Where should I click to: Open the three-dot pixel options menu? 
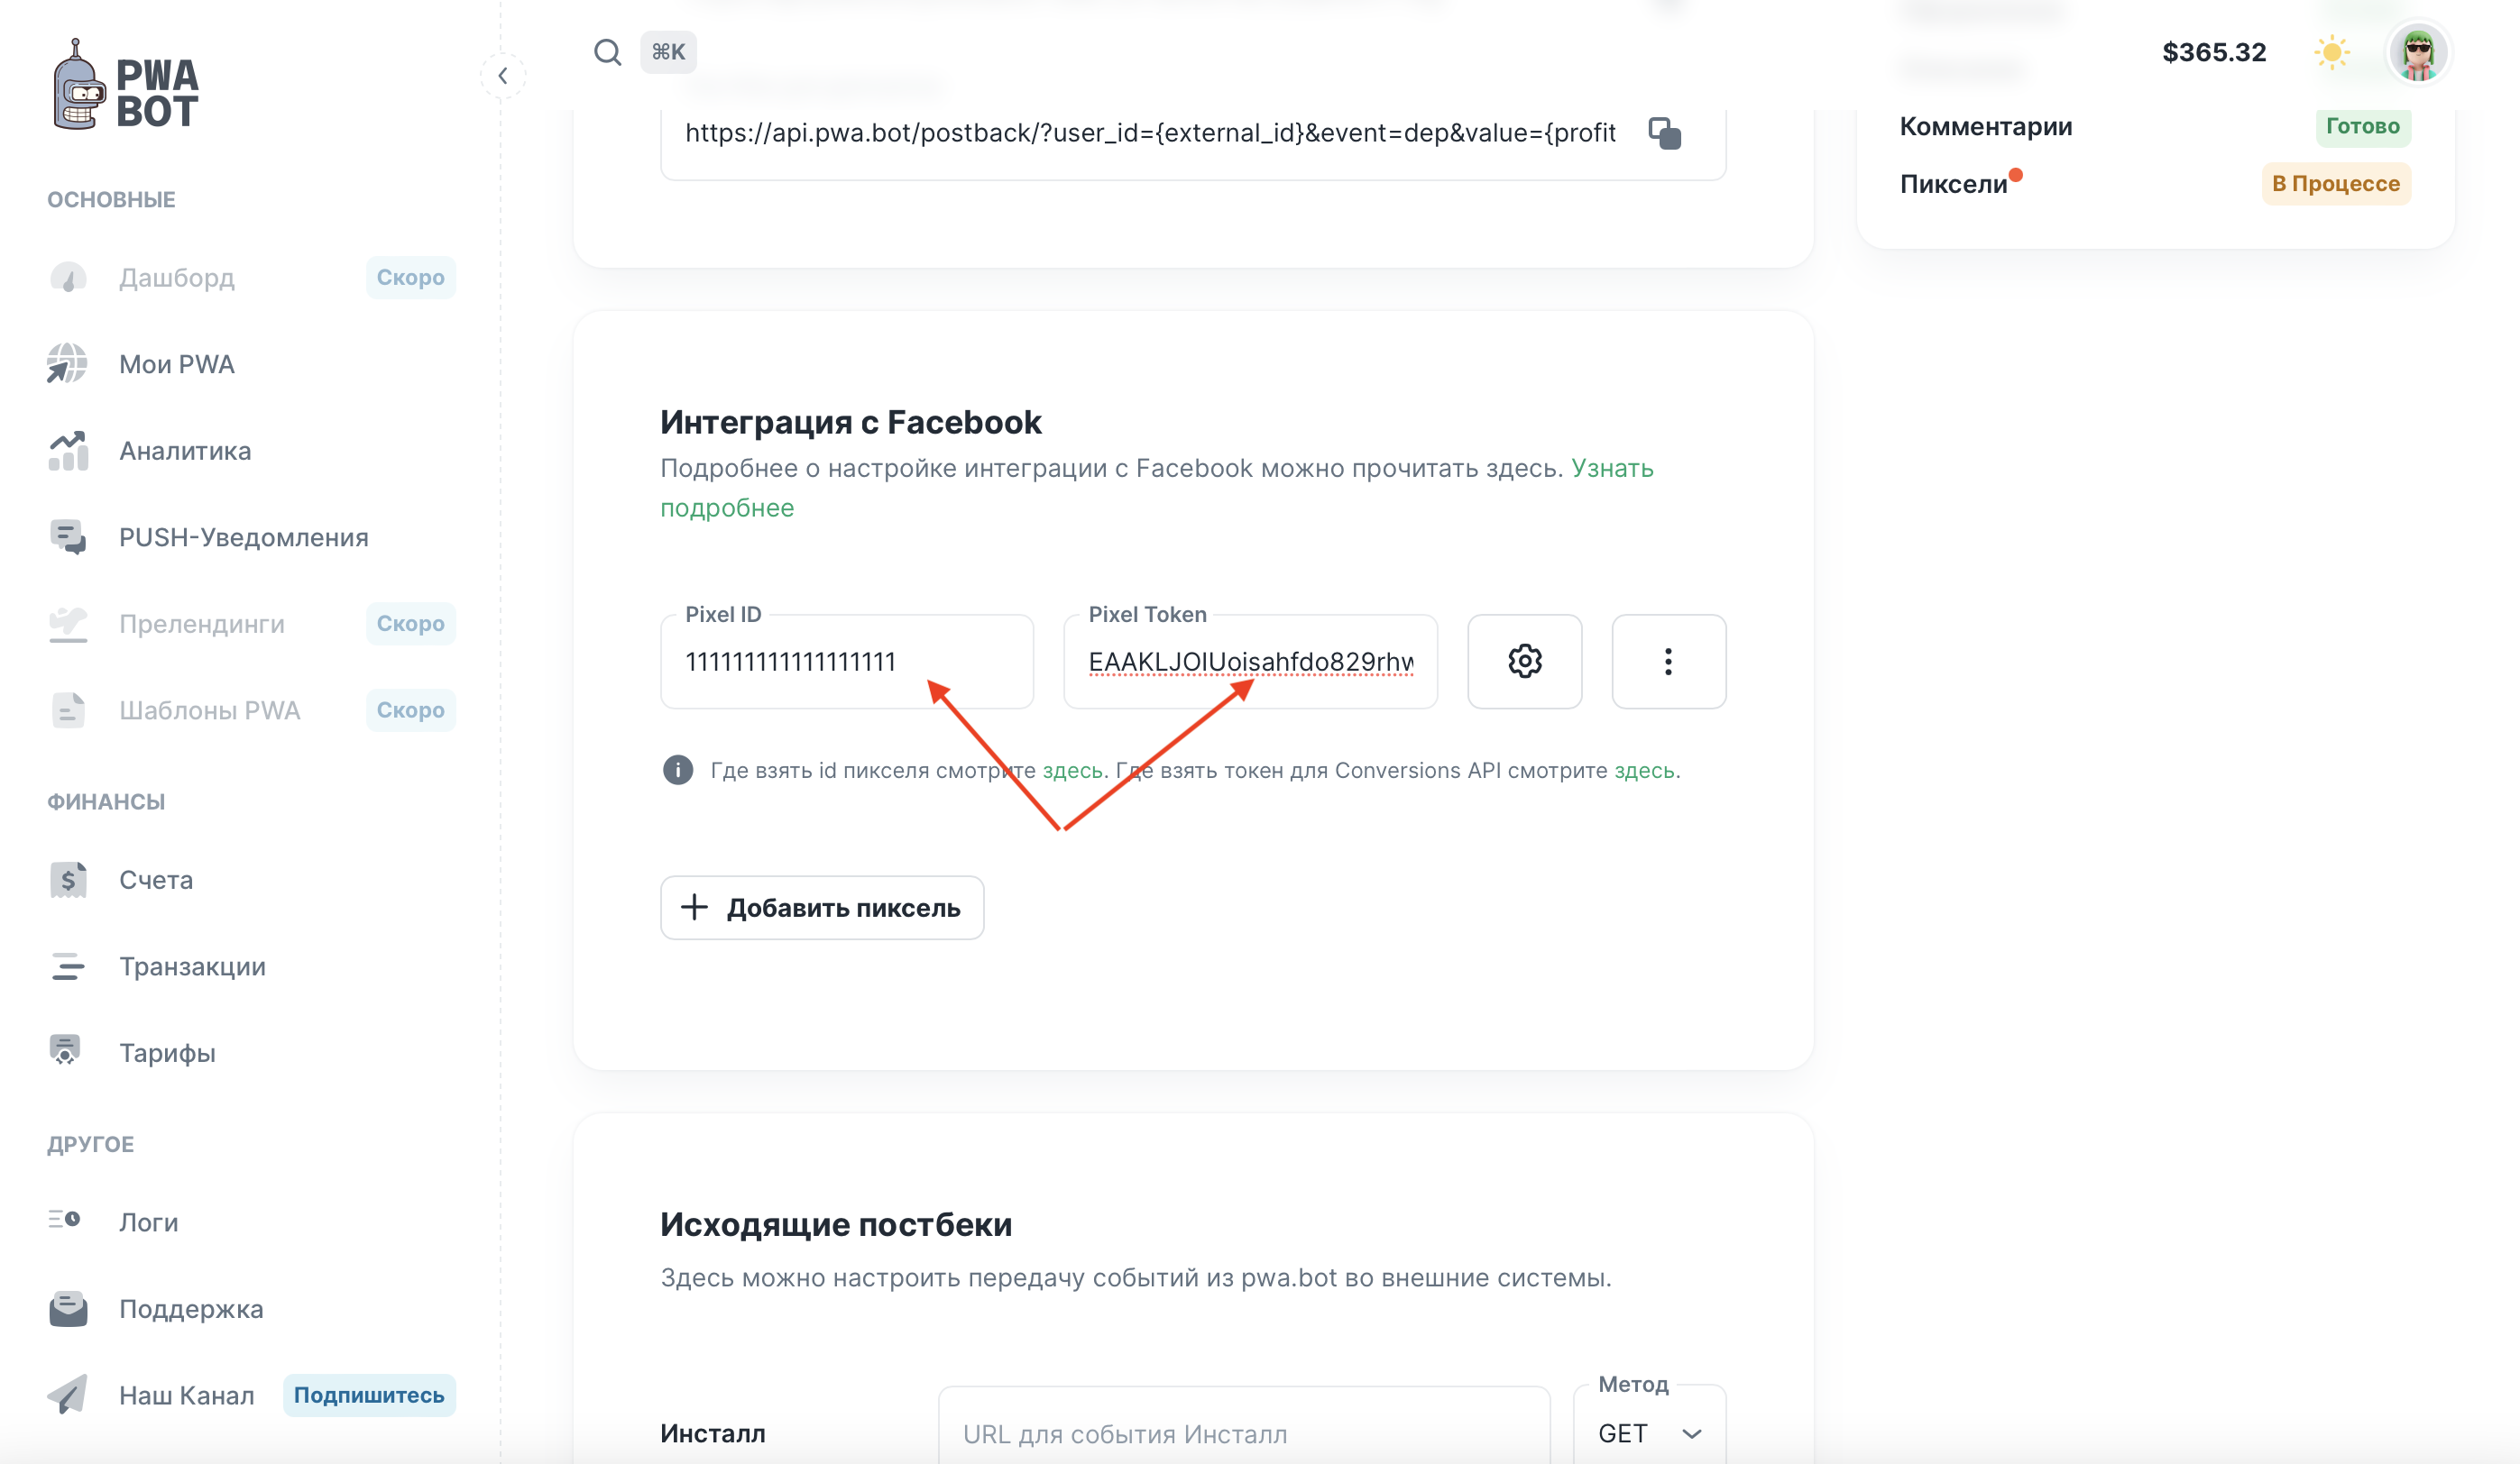(1668, 662)
